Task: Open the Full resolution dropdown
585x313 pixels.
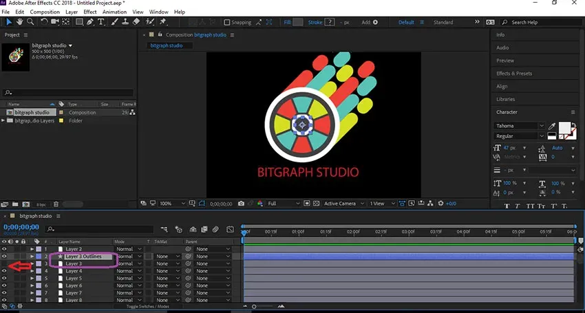Action: point(283,204)
